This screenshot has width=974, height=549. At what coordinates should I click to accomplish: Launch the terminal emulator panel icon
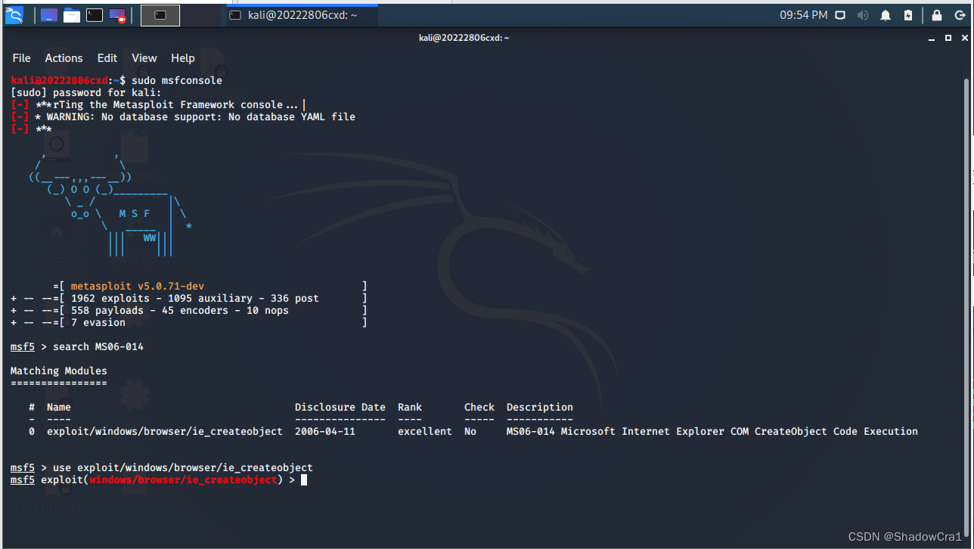[x=95, y=14]
